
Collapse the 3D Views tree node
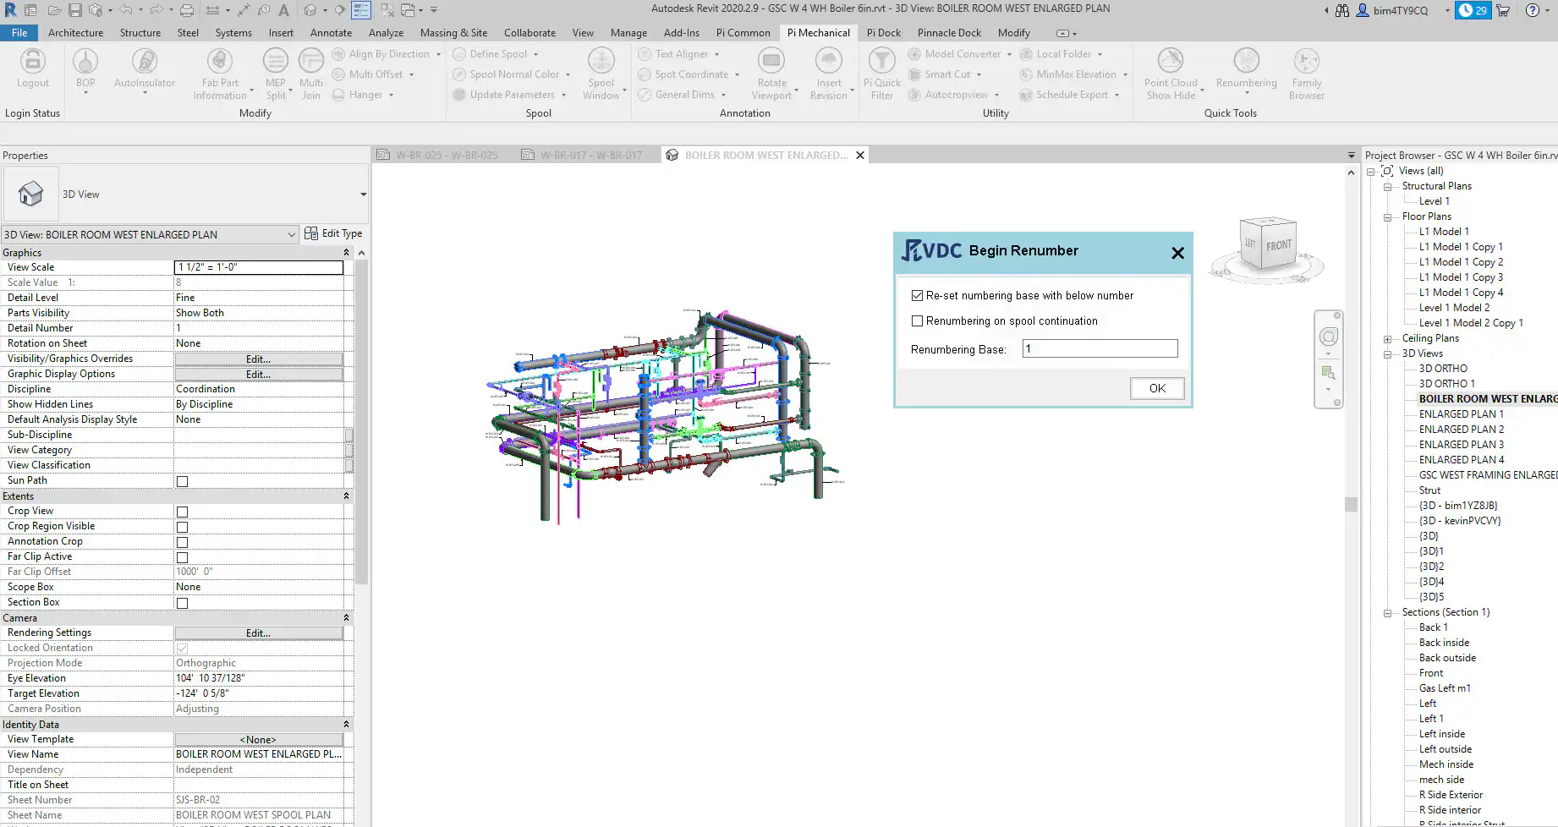point(1387,354)
